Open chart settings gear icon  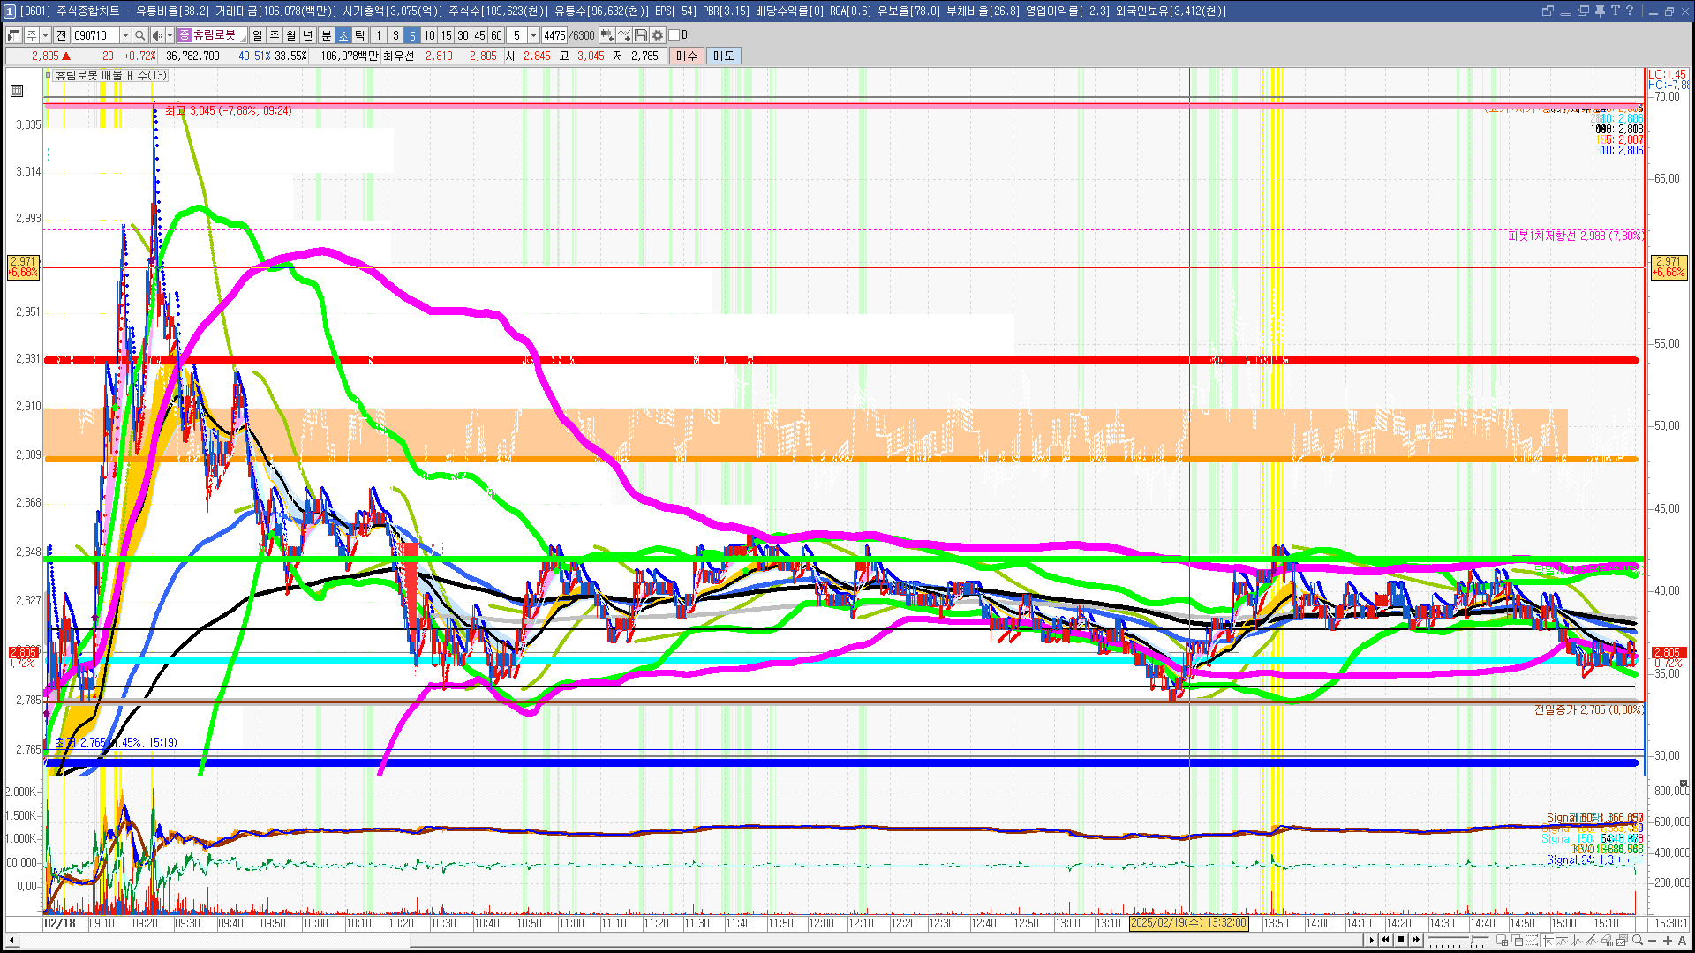(x=658, y=35)
